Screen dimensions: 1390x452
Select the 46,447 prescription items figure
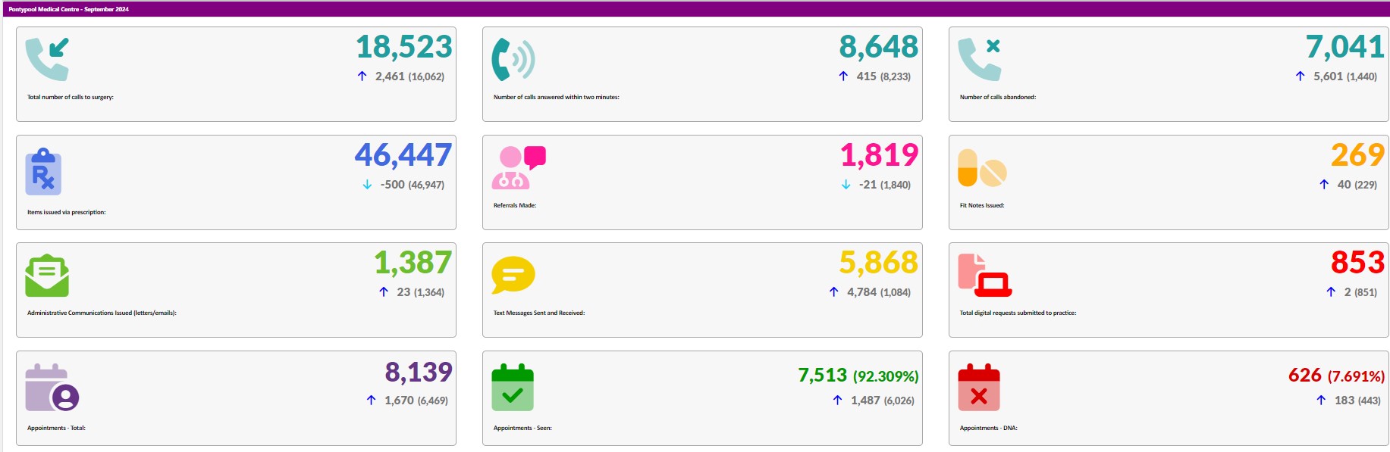click(x=403, y=155)
